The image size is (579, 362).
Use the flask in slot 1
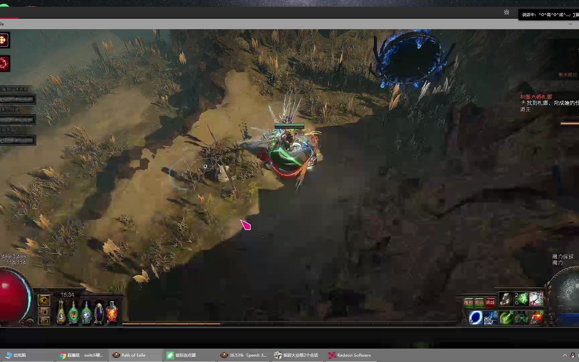[x=61, y=312]
